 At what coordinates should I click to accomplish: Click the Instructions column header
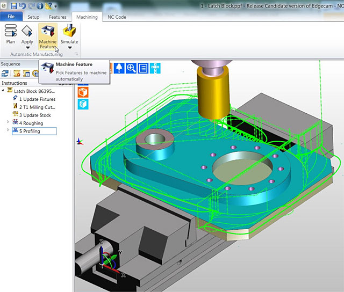pyautogui.click(x=15, y=83)
